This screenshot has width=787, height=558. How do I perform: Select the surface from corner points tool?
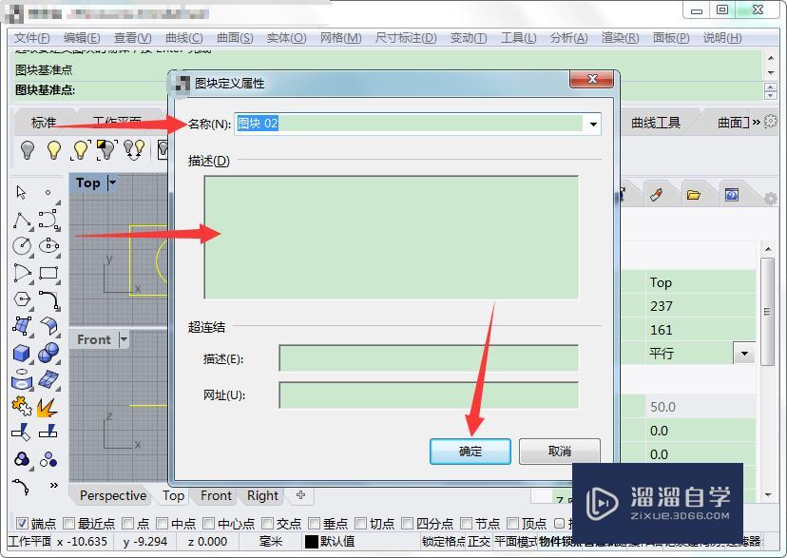(x=22, y=326)
